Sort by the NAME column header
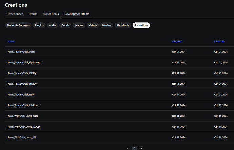The width and height of the screenshot is (234, 150). coord(11,41)
